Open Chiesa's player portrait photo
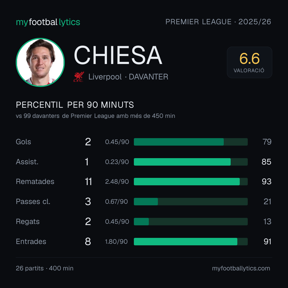The width and height of the screenshot is (288, 288). tap(40, 62)
